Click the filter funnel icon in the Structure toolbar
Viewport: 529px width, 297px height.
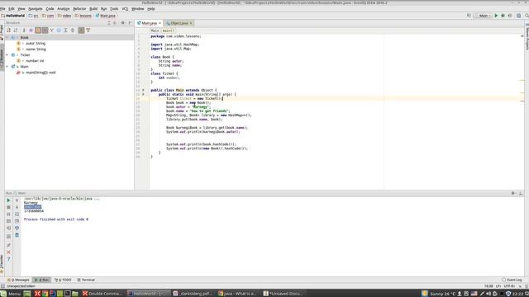click(88, 31)
